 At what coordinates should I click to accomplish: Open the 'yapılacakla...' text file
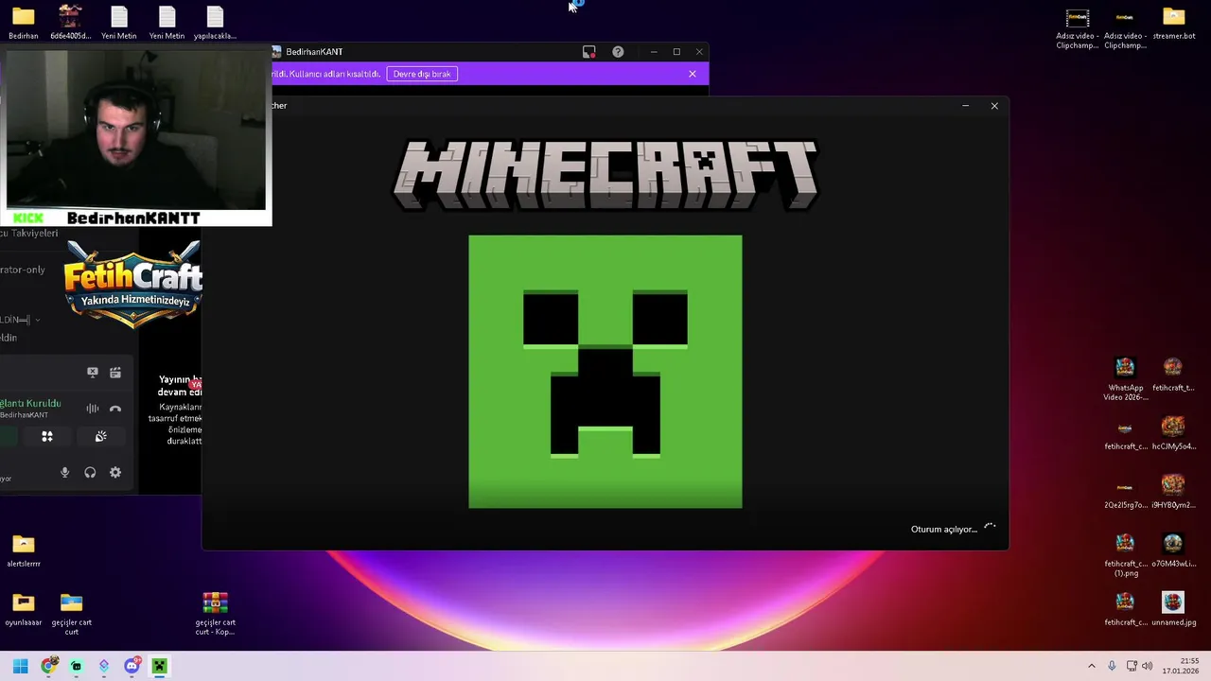pos(215,23)
